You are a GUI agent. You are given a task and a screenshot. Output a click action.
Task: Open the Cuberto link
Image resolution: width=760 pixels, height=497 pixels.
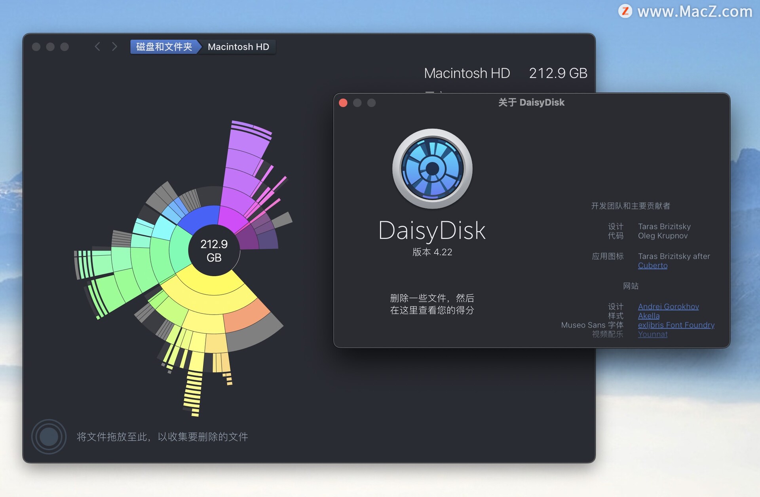click(652, 266)
